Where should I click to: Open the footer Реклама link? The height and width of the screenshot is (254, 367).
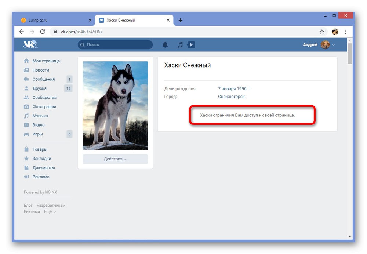32,211
